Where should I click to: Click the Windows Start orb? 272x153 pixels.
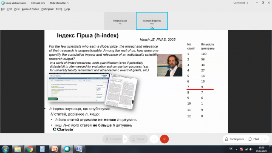click(5, 149)
